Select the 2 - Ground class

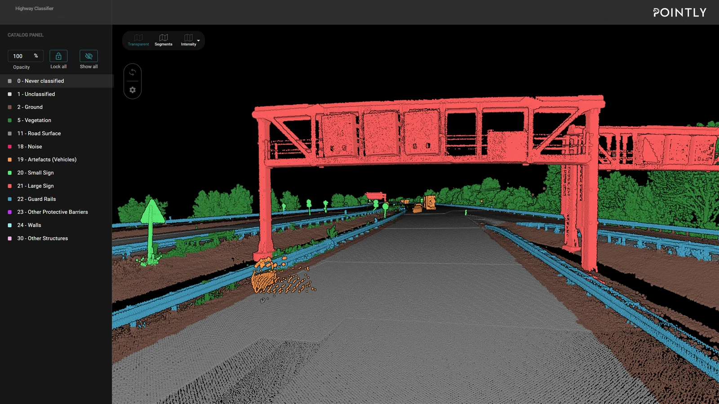coord(57,107)
